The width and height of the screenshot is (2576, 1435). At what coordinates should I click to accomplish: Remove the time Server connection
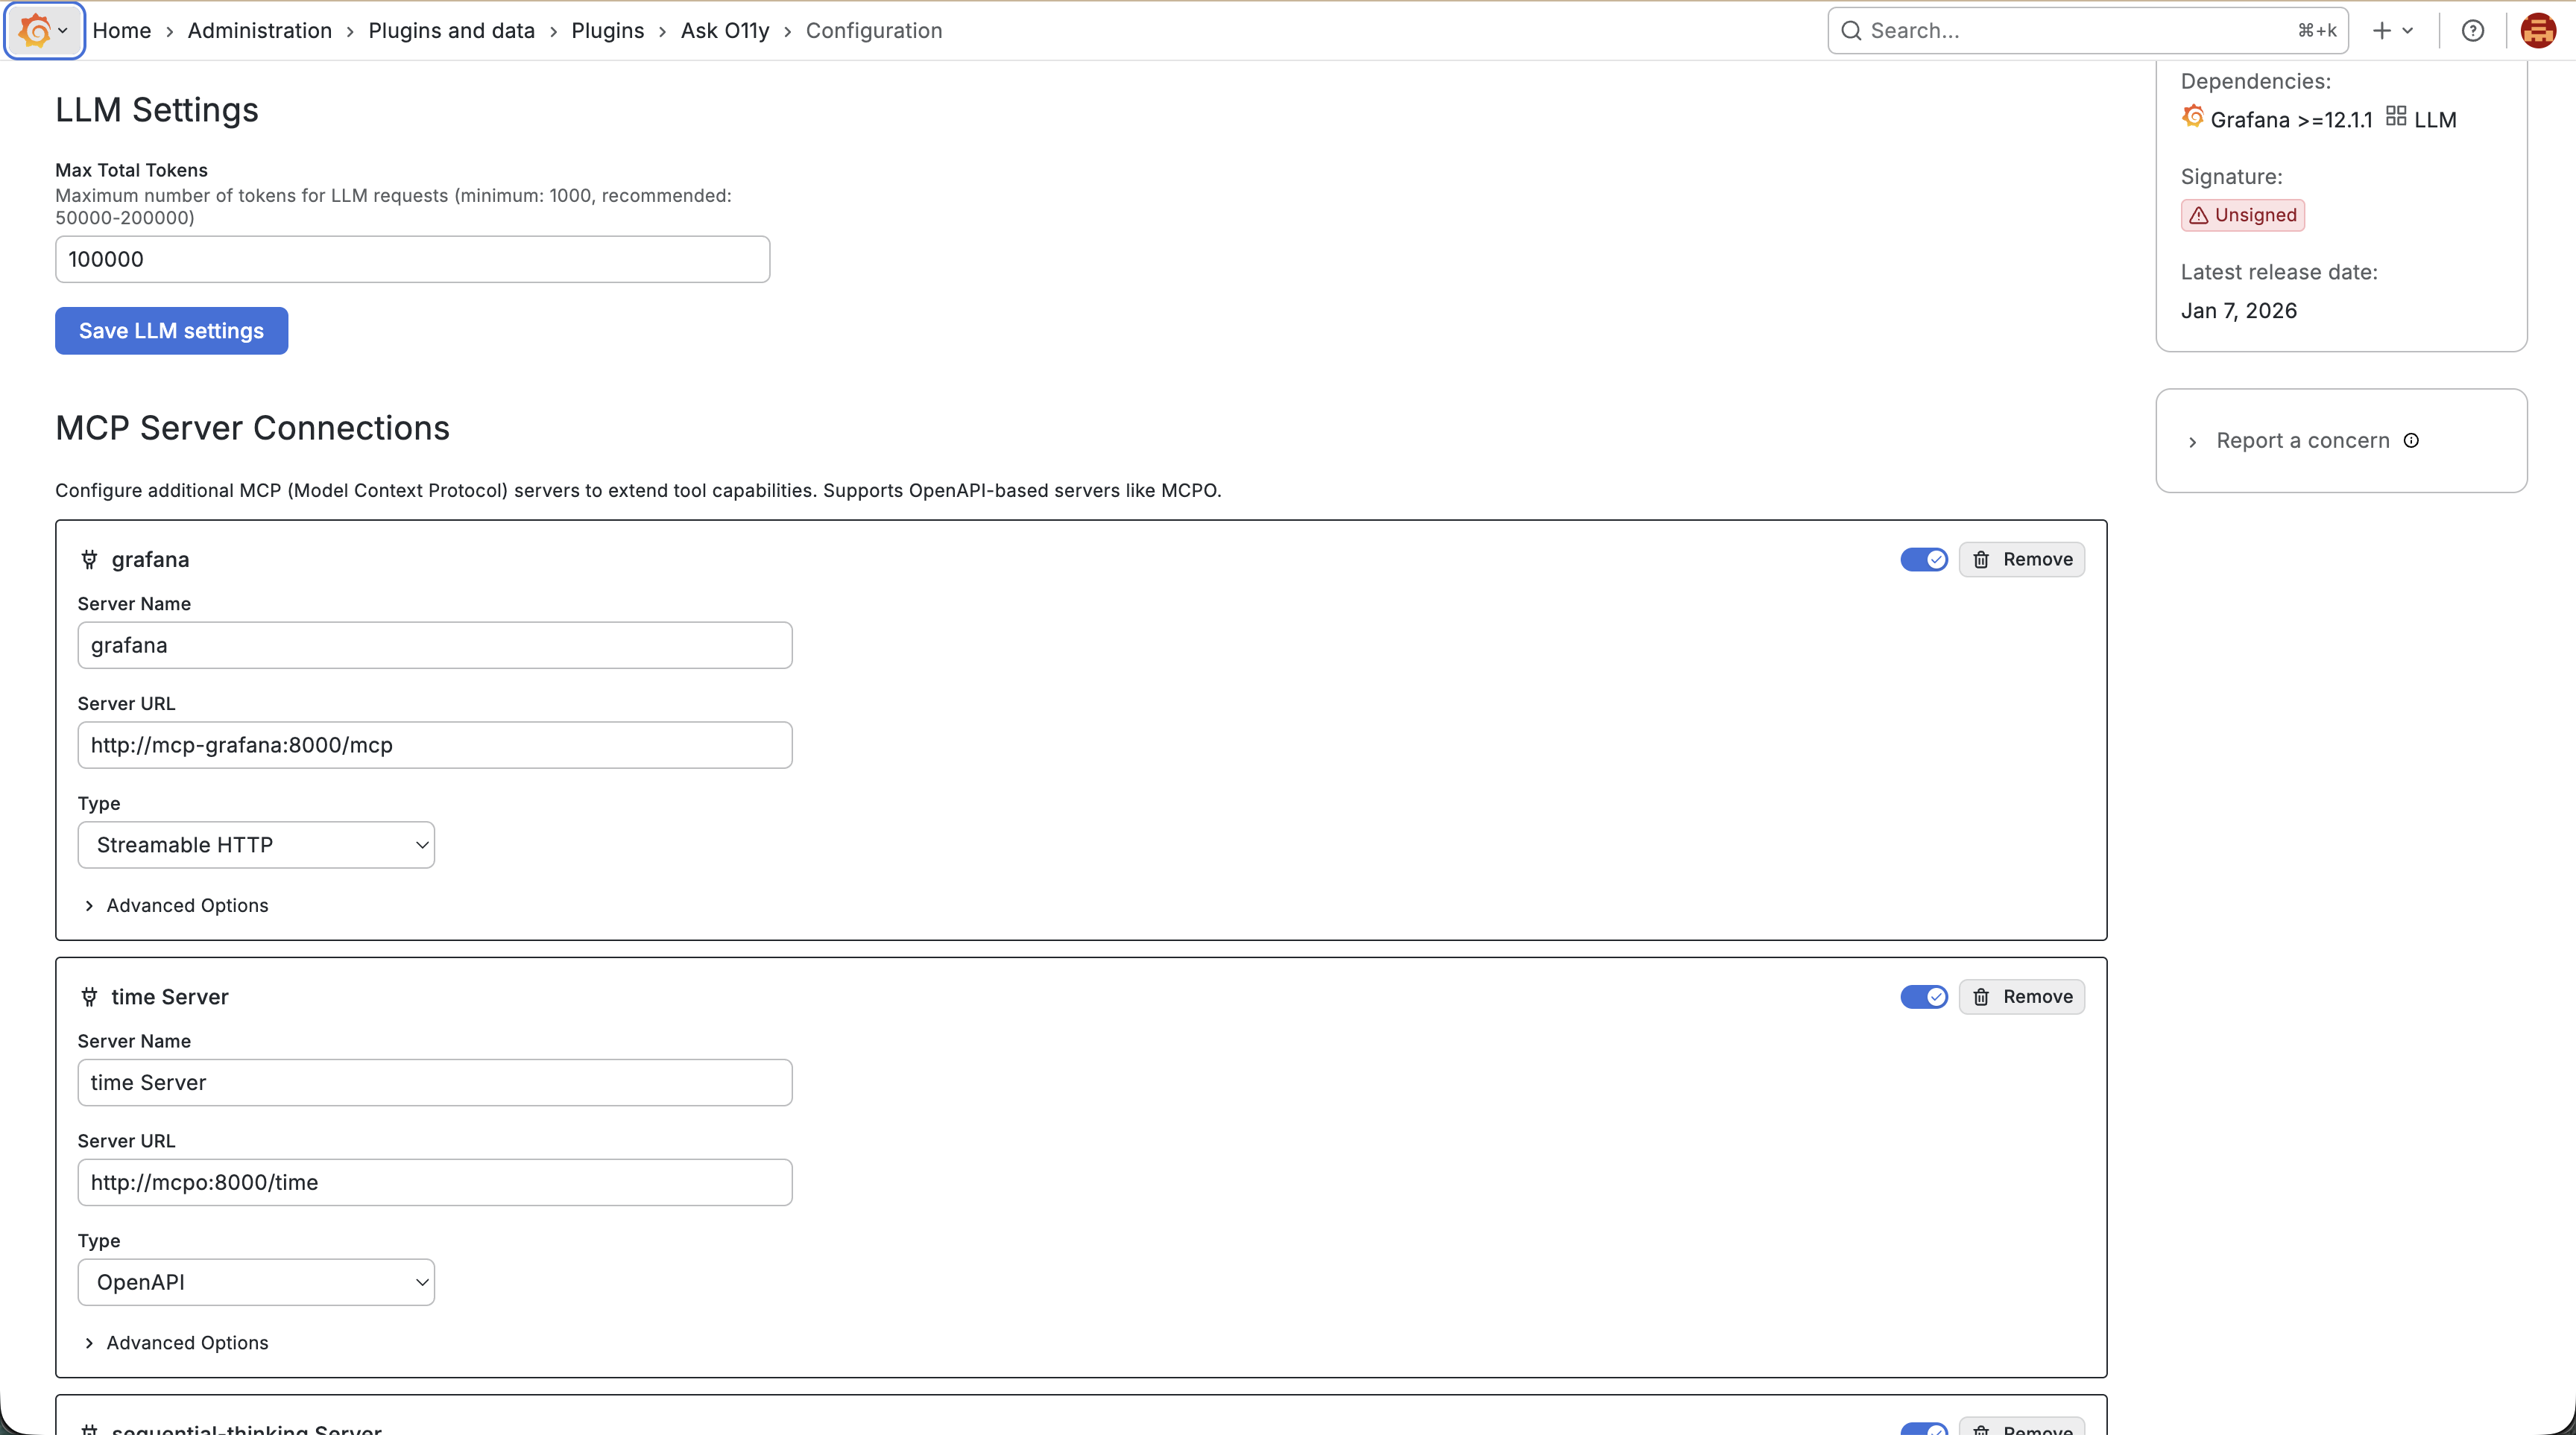(x=2021, y=998)
